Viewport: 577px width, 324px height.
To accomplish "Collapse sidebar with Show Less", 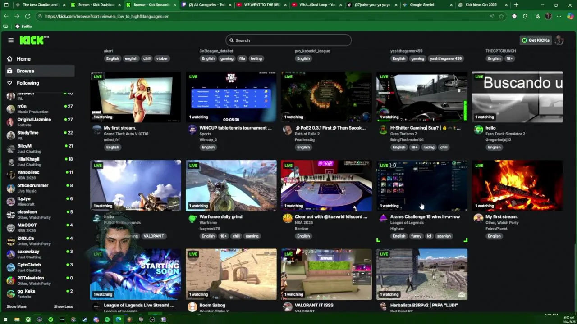I will pyautogui.click(x=63, y=306).
